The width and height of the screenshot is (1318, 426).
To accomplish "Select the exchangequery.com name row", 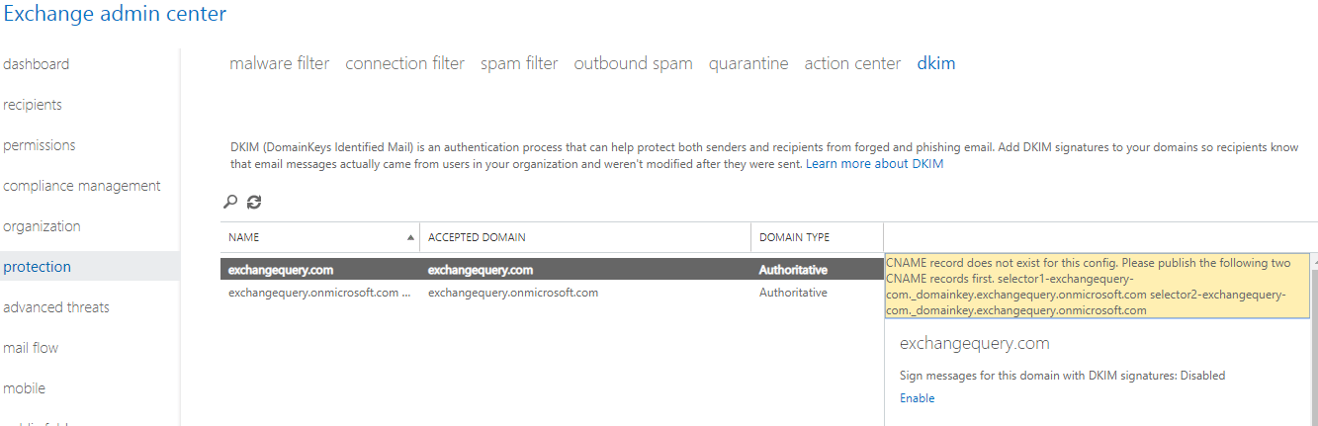I will click(280, 270).
